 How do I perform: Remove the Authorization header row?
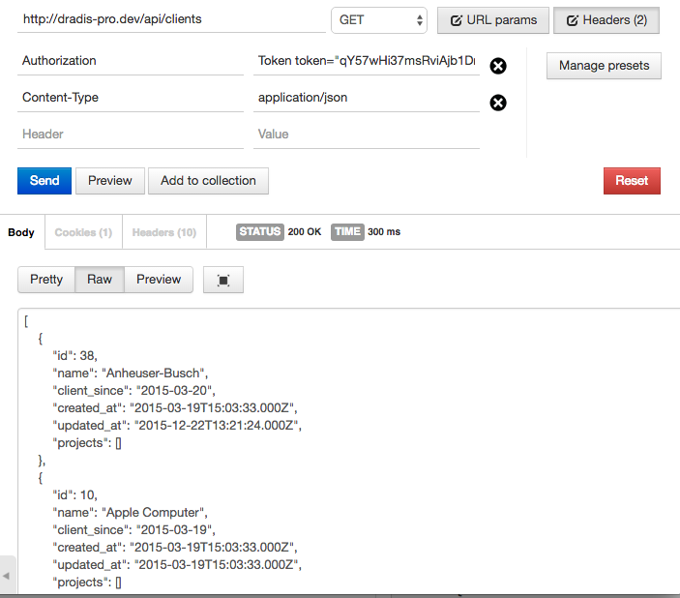tap(498, 66)
